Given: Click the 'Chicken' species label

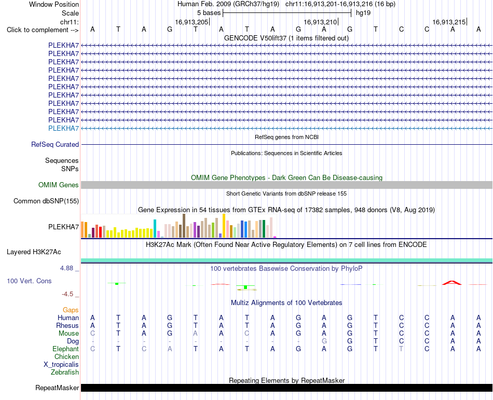Looking at the screenshot, I should coord(66,356).
